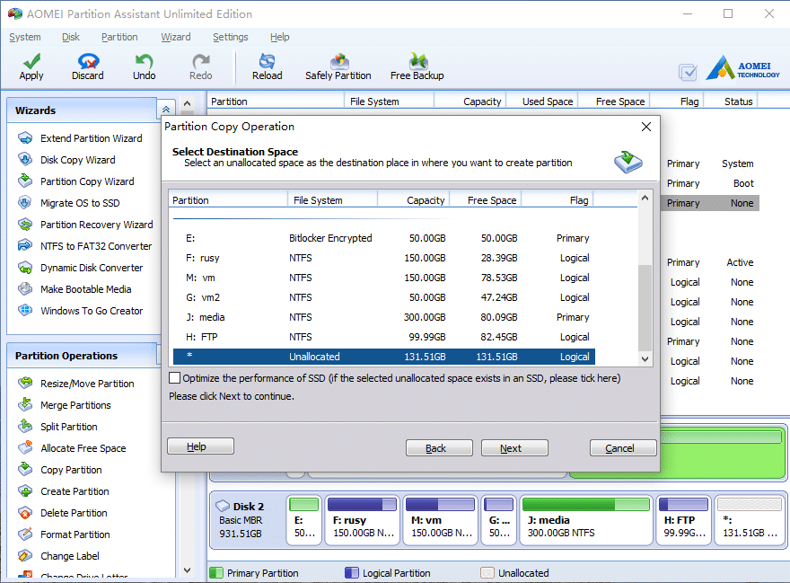Screen dimensions: 790x583
Task: Sort dialog list by Capacity column header
Action: [x=414, y=200]
